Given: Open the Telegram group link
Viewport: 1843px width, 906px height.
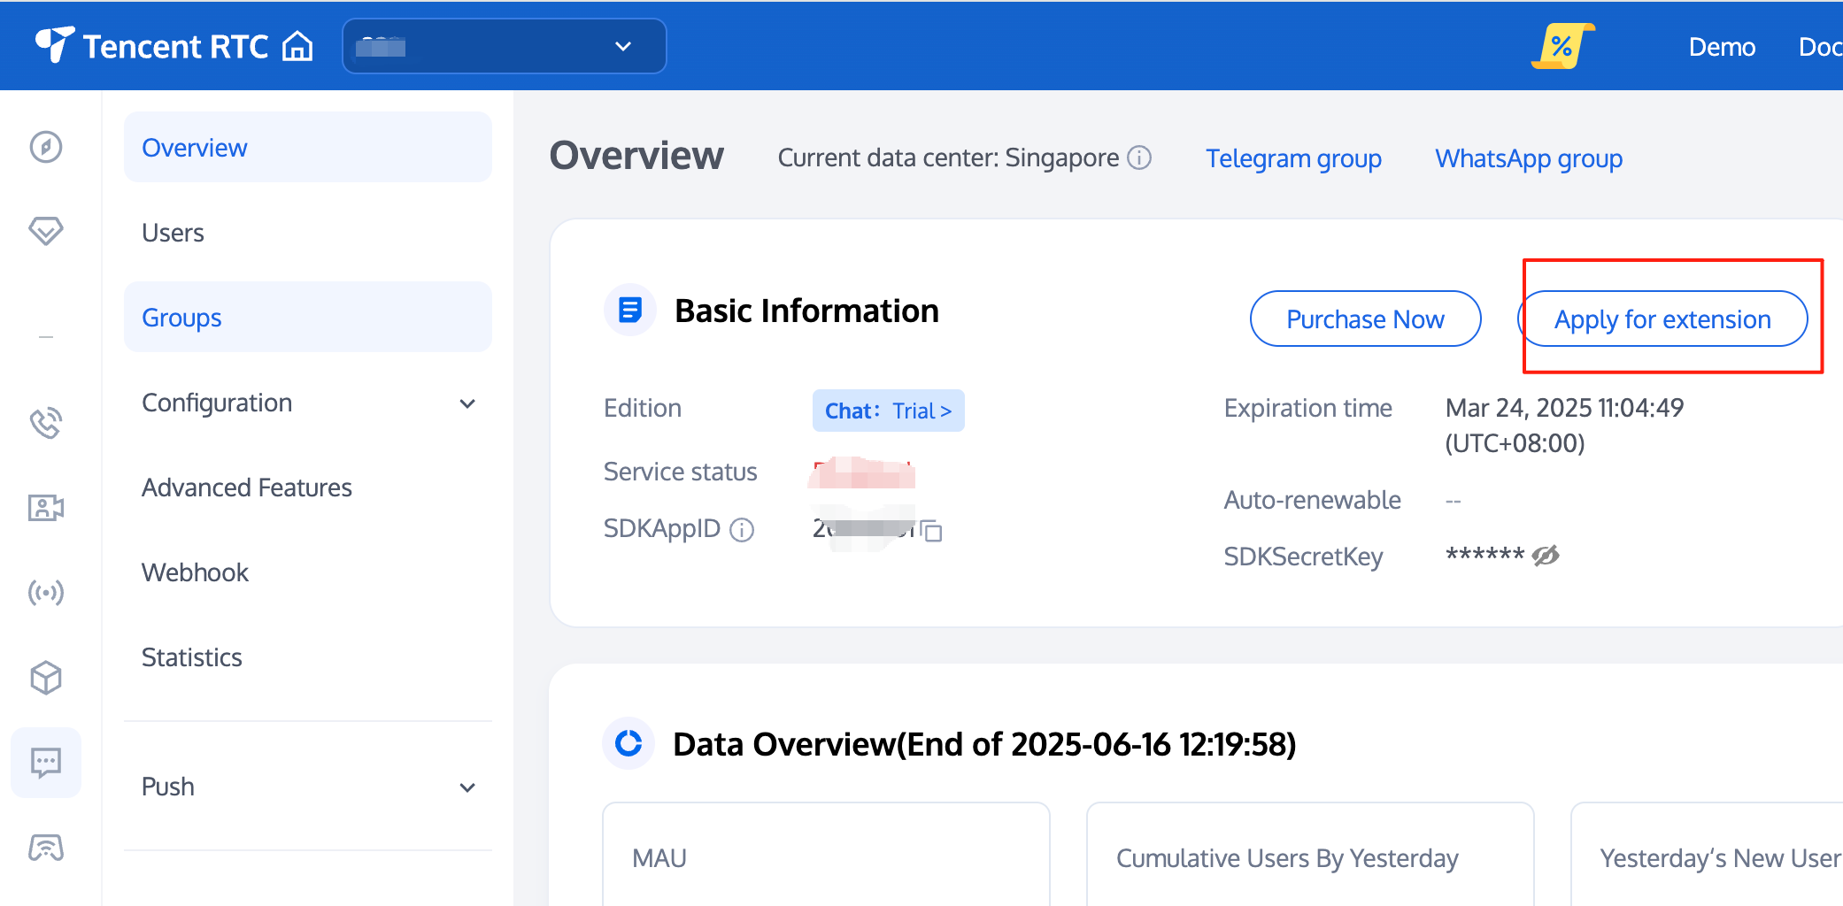Looking at the screenshot, I should click(x=1293, y=158).
